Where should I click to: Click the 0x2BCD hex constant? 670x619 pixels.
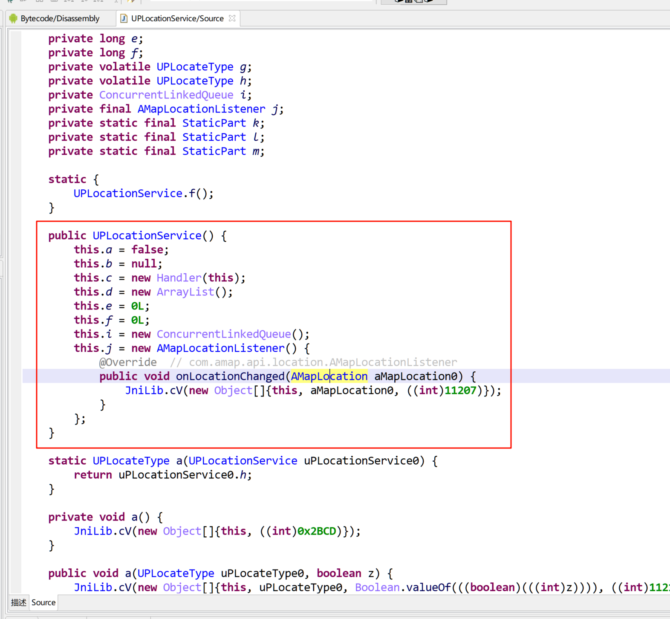click(317, 531)
